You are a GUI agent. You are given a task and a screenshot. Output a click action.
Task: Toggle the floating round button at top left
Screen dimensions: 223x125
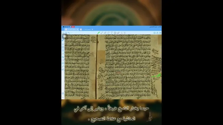(x=64, y=36)
